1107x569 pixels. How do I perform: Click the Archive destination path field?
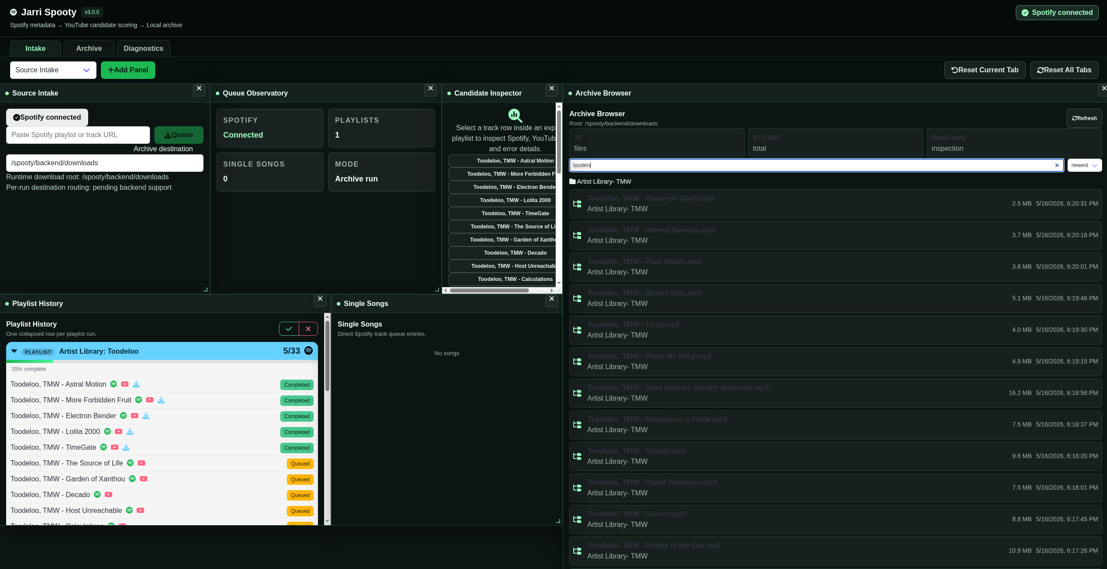(105, 163)
